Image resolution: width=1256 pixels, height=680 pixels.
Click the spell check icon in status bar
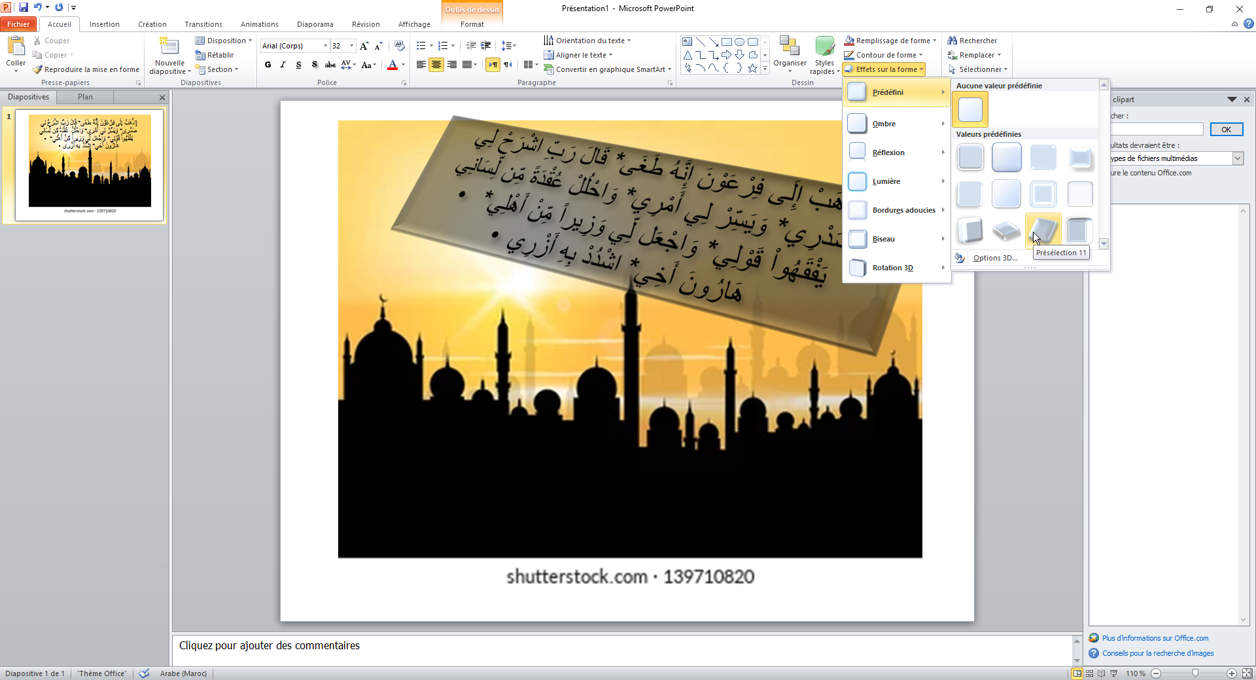point(145,673)
